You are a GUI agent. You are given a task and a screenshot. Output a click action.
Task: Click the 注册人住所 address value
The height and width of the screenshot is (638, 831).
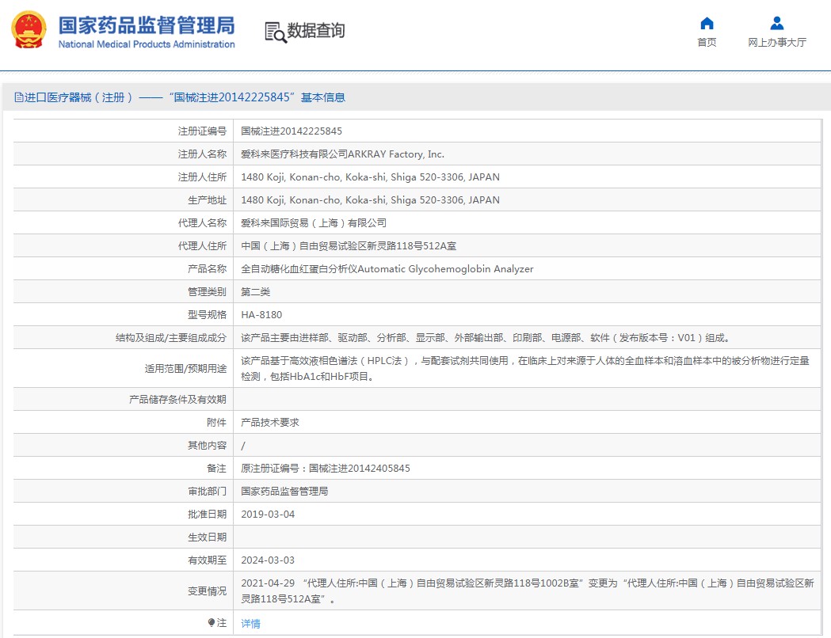[x=370, y=177]
